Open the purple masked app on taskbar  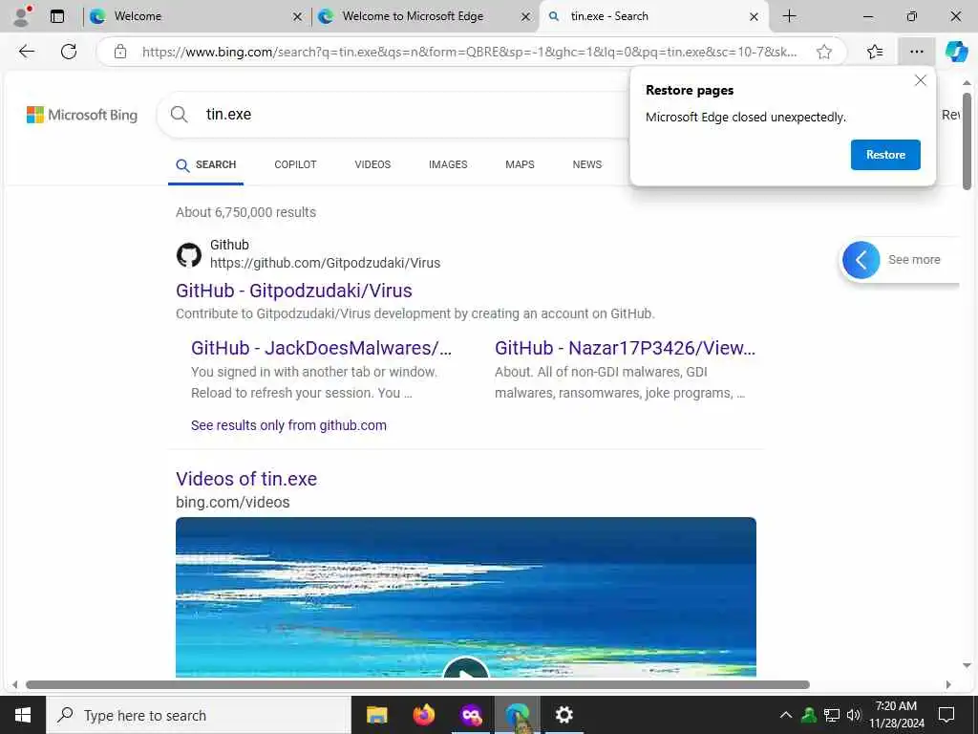[471, 715]
